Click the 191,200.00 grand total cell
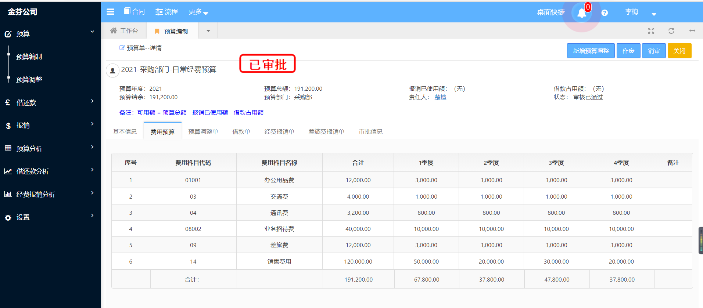The height and width of the screenshot is (308, 703). tap(358, 280)
